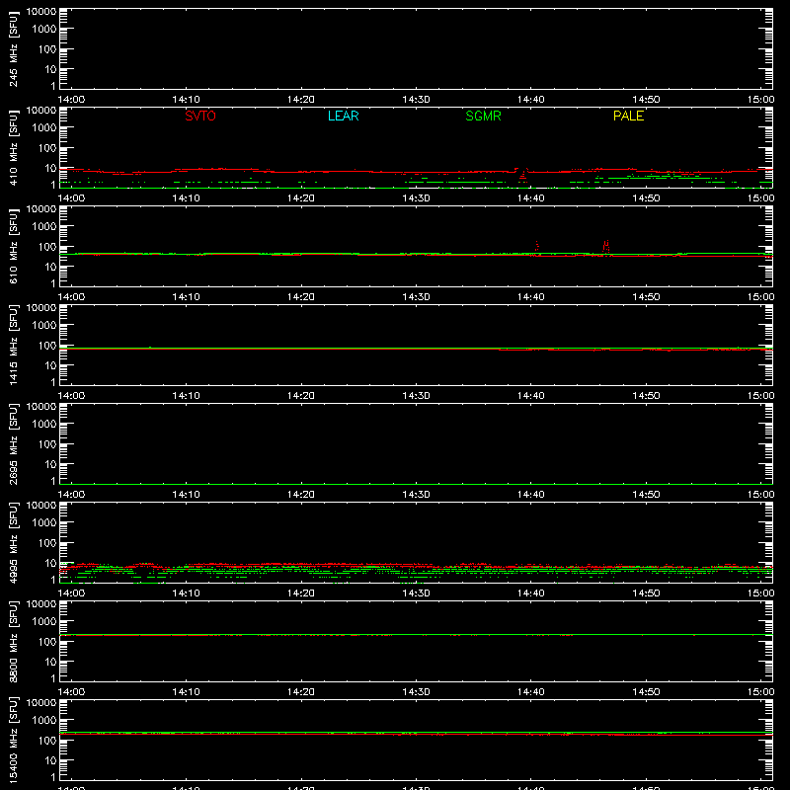
Task: Click the 100 tick label on the 610 MHz plot
Action: (47, 247)
